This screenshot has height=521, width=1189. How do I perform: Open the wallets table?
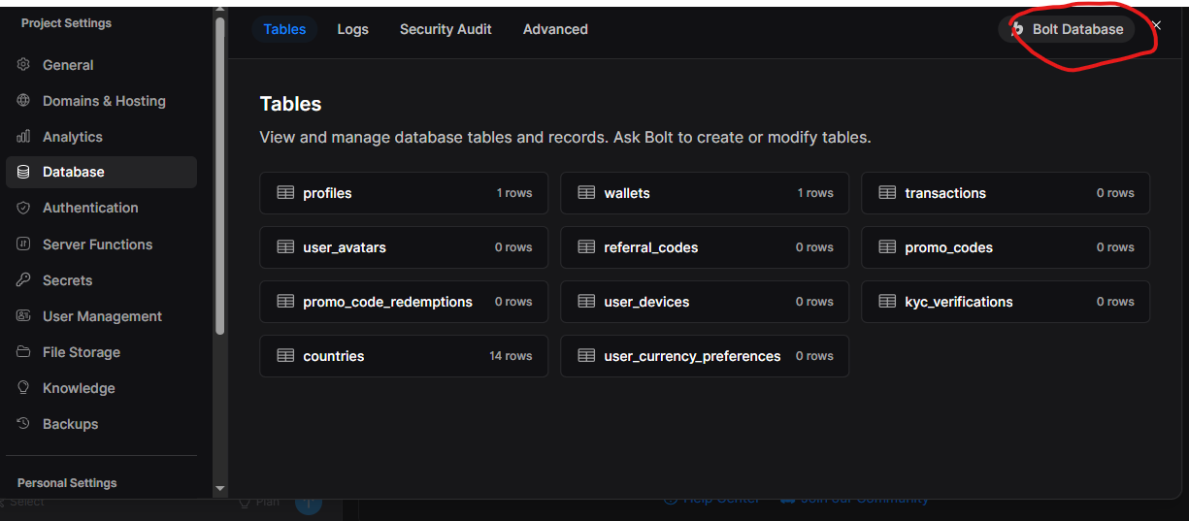pyautogui.click(x=704, y=193)
